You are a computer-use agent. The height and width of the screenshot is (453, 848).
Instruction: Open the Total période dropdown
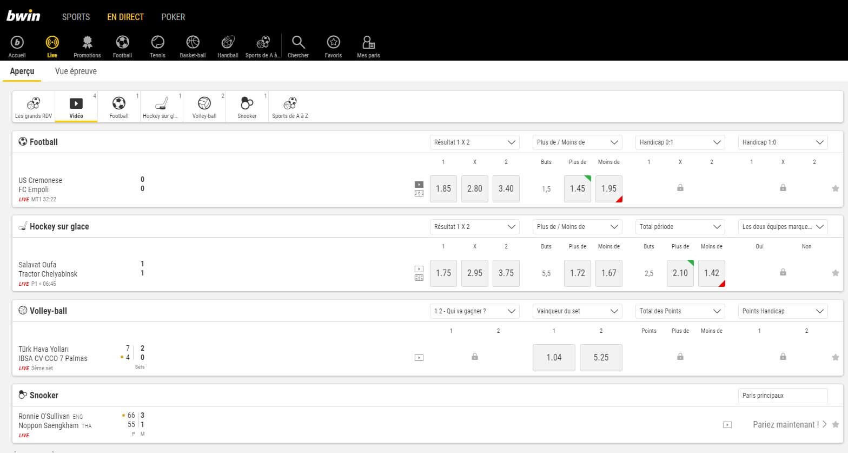pyautogui.click(x=680, y=227)
